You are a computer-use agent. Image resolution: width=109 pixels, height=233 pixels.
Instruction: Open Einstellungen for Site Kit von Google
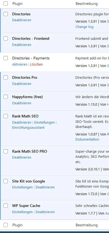[22, 187]
